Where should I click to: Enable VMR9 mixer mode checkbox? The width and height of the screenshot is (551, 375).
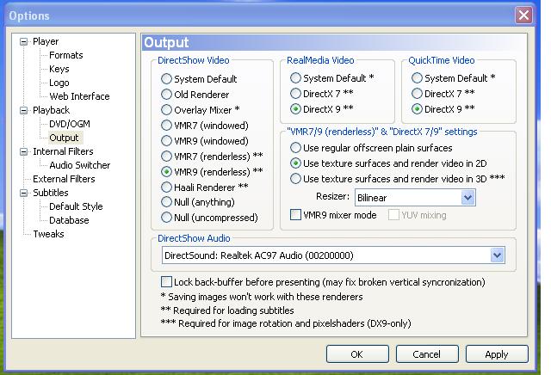pyautogui.click(x=295, y=214)
